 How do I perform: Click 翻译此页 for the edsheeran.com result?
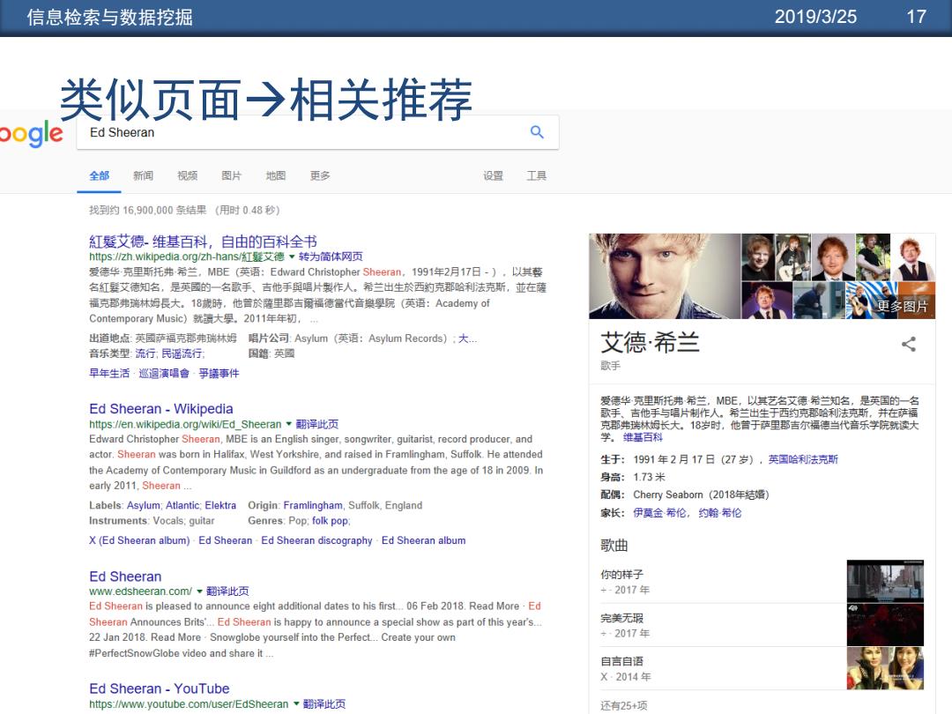pos(227,591)
